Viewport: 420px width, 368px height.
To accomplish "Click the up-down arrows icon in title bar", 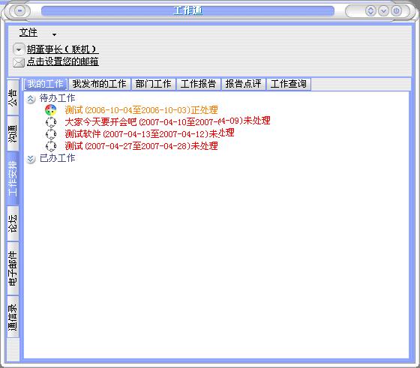I will 370,11.
